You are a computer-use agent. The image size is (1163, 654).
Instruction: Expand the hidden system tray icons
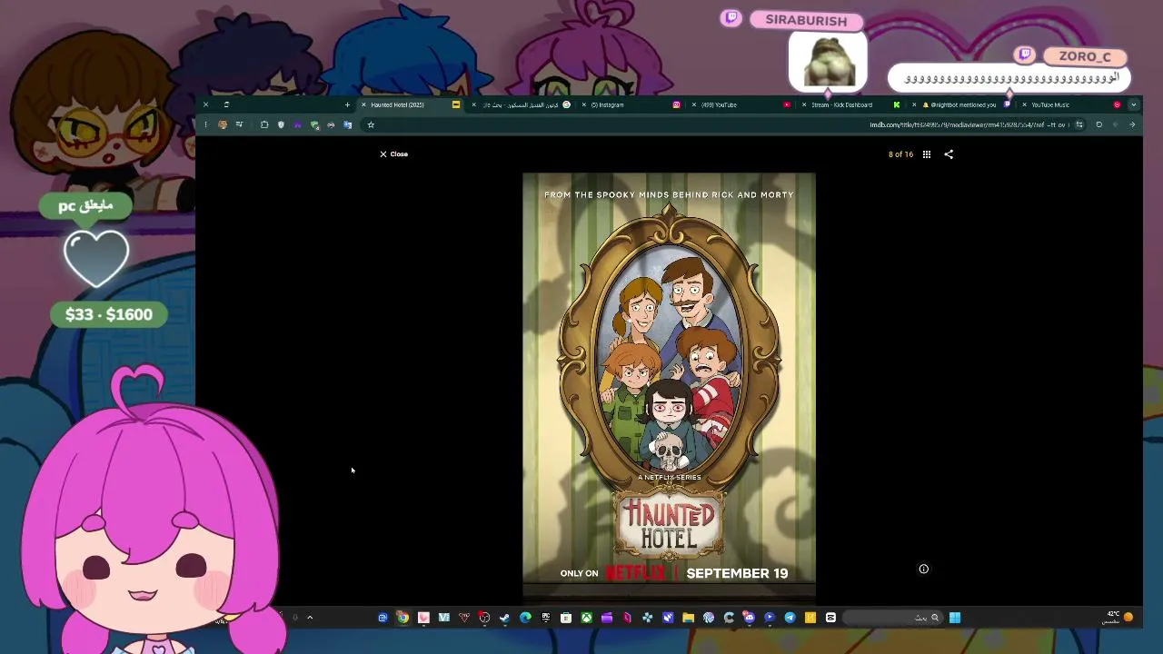point(310,618)
